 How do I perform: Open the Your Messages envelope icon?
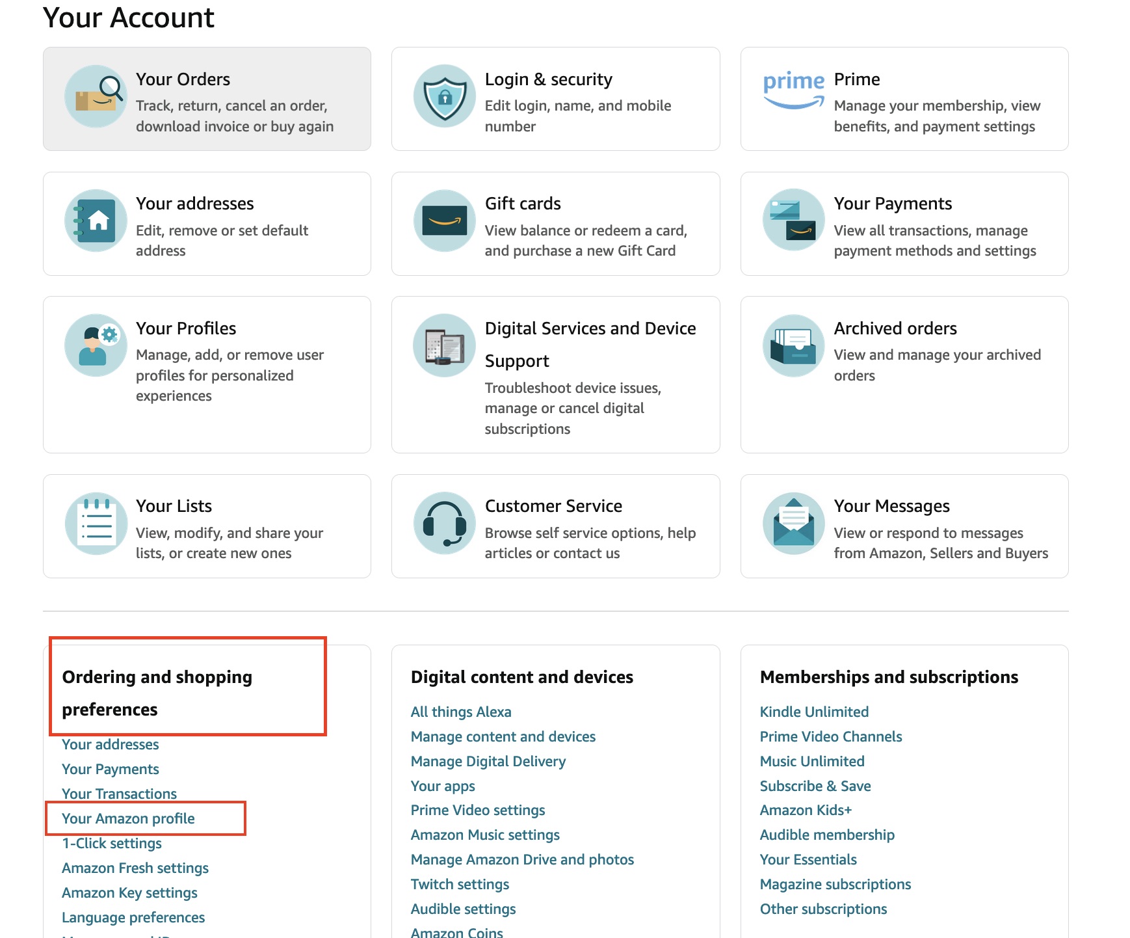tap(793, 524)
